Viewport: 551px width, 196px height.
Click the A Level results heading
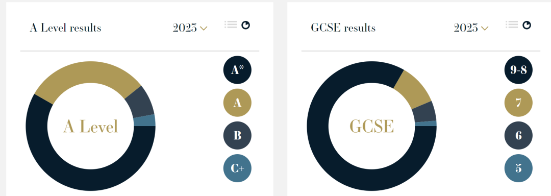(65, 28)
